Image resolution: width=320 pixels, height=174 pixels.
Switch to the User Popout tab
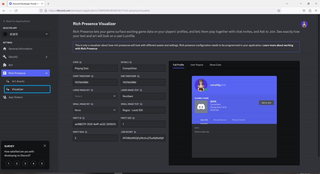[x=197, y=65]
